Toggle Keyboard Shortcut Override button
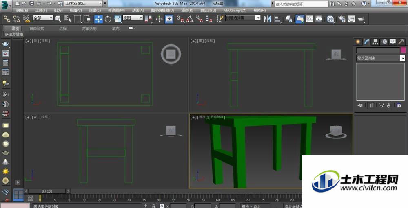408x208 pixels. pyautogui.click(x=169, y=19)
